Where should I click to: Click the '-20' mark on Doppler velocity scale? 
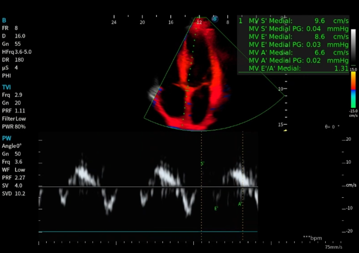(x=349, y=231)
